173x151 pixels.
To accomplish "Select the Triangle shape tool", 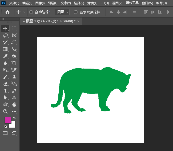I will pos(14,98).
